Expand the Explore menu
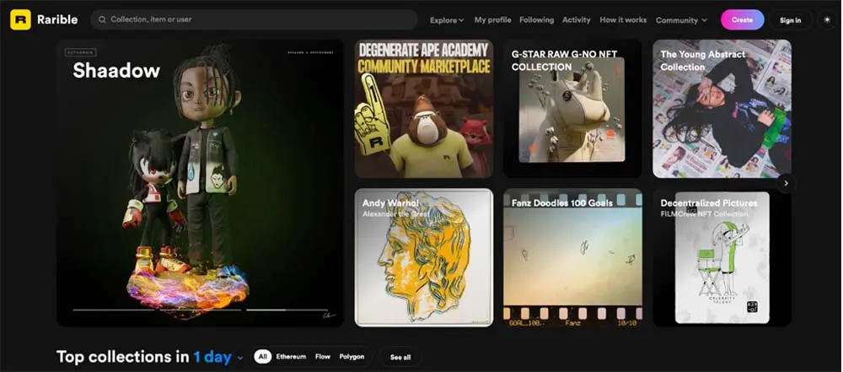This screenshot has height=372, width=843. (x=447, y=20)
